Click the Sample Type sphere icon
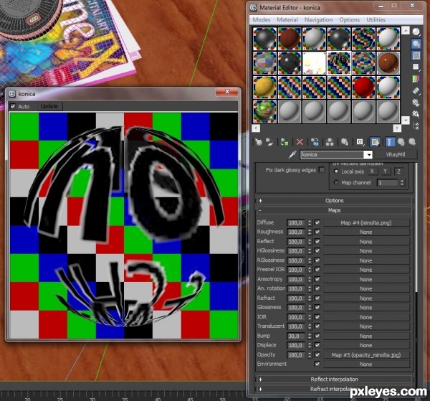 pyautogui.click(x=416, y=32)
